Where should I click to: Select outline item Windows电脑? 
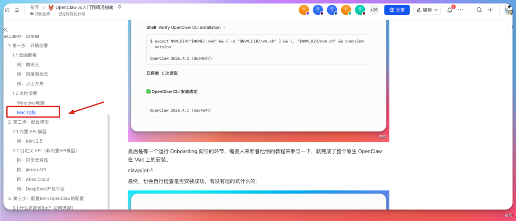point(31,103)
